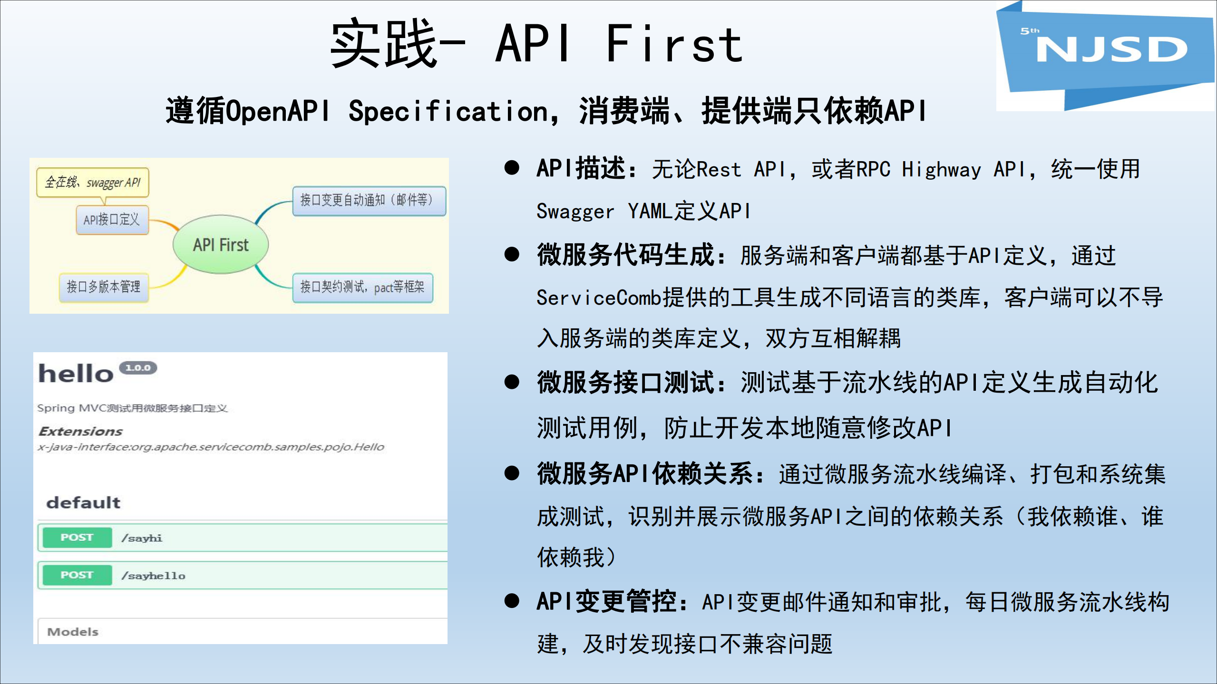The width and height of the screenshot is (1217, 684).
Task: Click the API接口定义 node in the mind map
Action: pyautogui.click(x=112, y=220)
